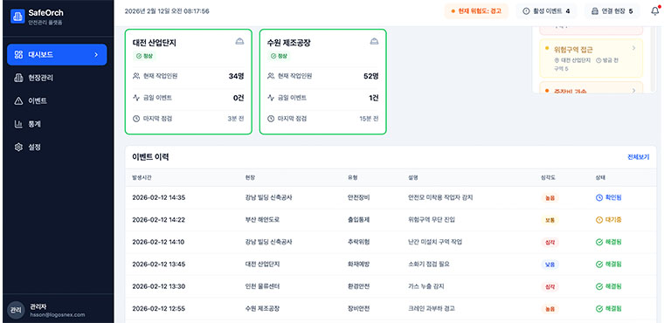Click the 관리 user avatar circle
Image resolution: width=664 pixels, height=323 pixels.
tap(16, 310)
